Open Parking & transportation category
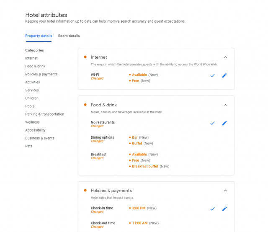Image resolution: width=268 pixels, height=232 pixels. click(x=45, y=114)
